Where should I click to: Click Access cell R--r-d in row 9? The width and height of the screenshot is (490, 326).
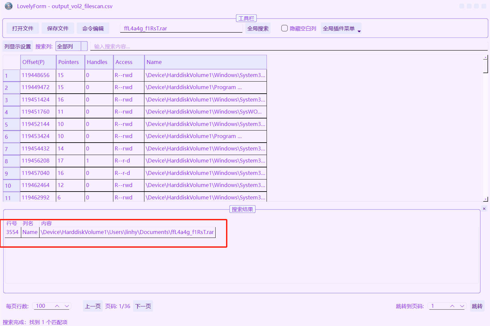coord(129,173)
